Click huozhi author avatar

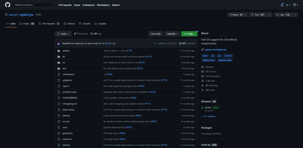pos(59,43)
